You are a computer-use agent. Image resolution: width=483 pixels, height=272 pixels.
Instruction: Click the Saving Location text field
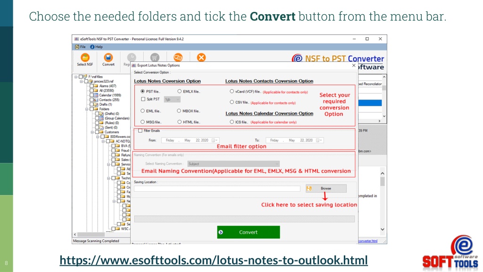pos(217,188)
